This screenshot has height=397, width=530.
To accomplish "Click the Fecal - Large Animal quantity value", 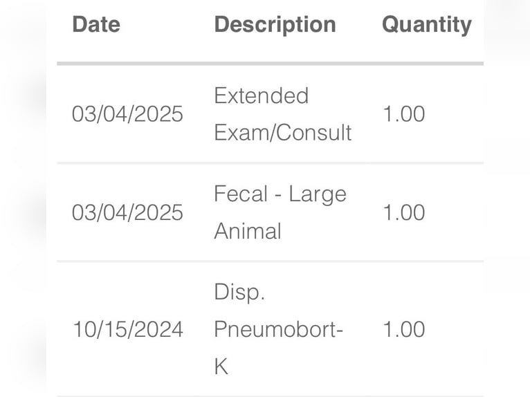I will [x=403, y=212].
